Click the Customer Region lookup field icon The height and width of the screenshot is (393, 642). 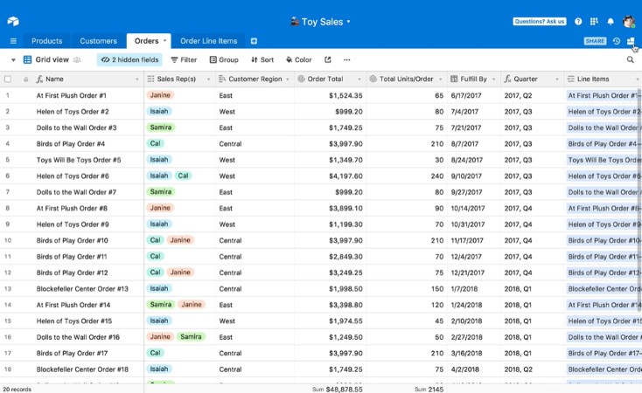point(222,79)
